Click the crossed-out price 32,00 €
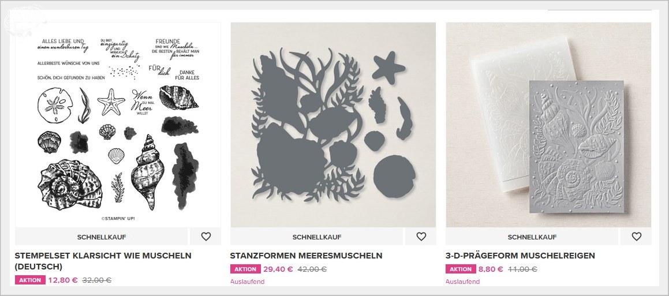This screenshot has height=296, width=669. [97, 280]
